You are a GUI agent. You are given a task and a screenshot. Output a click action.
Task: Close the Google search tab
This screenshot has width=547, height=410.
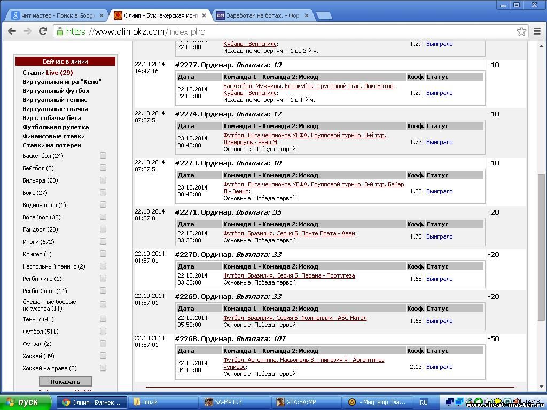(101, 15)
